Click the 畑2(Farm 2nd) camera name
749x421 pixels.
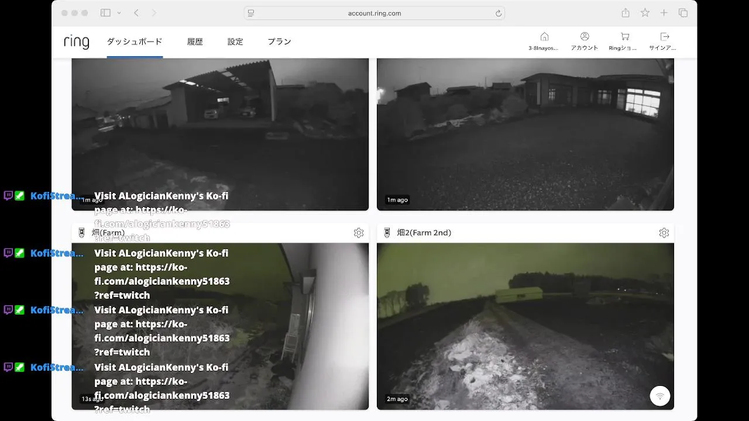[424, 233]
